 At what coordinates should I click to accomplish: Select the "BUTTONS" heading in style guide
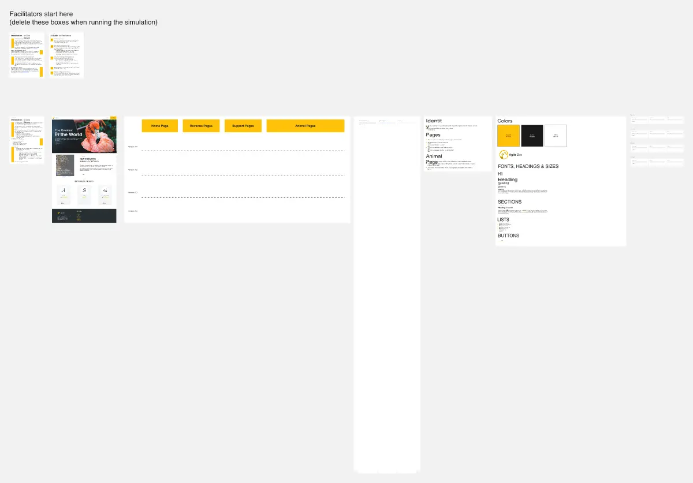(x=508, y=235)
